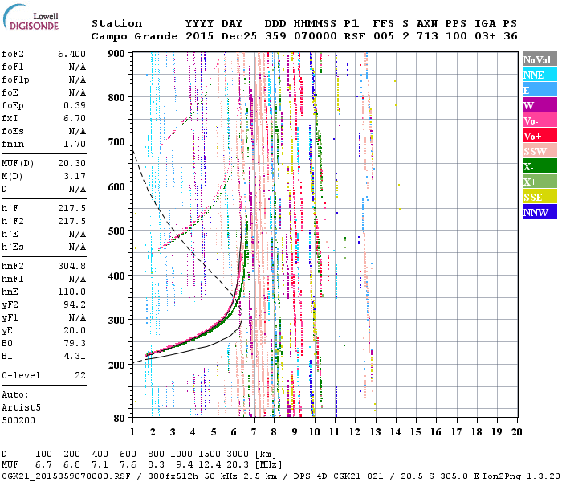Image resolution: width=562 pixels, height=482 pixels.
Task: Click the hmF2 value 304.8
Action: pyautogui.click(x=71, y=266)
